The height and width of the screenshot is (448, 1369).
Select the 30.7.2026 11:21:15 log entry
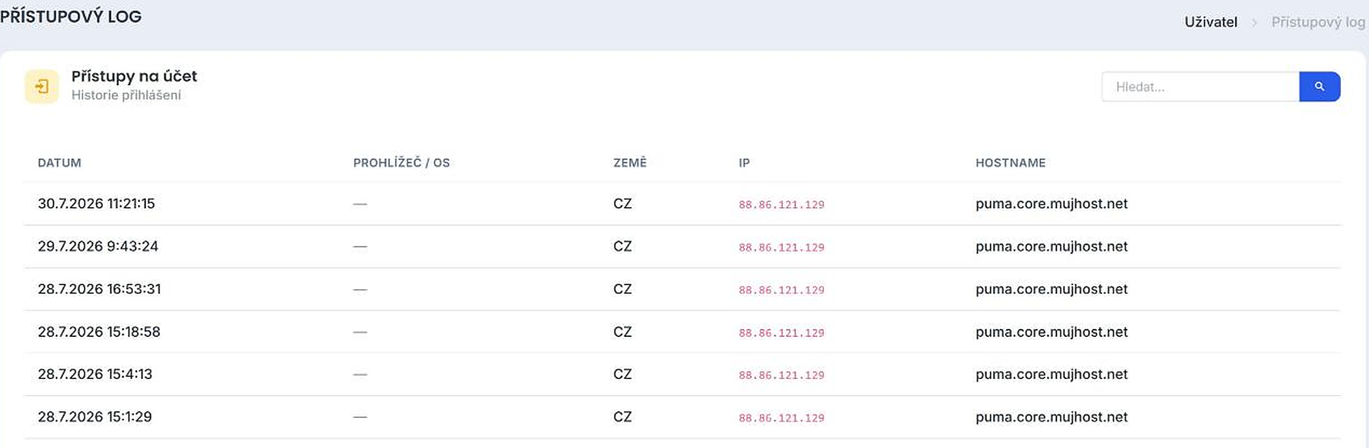(682, 204)
